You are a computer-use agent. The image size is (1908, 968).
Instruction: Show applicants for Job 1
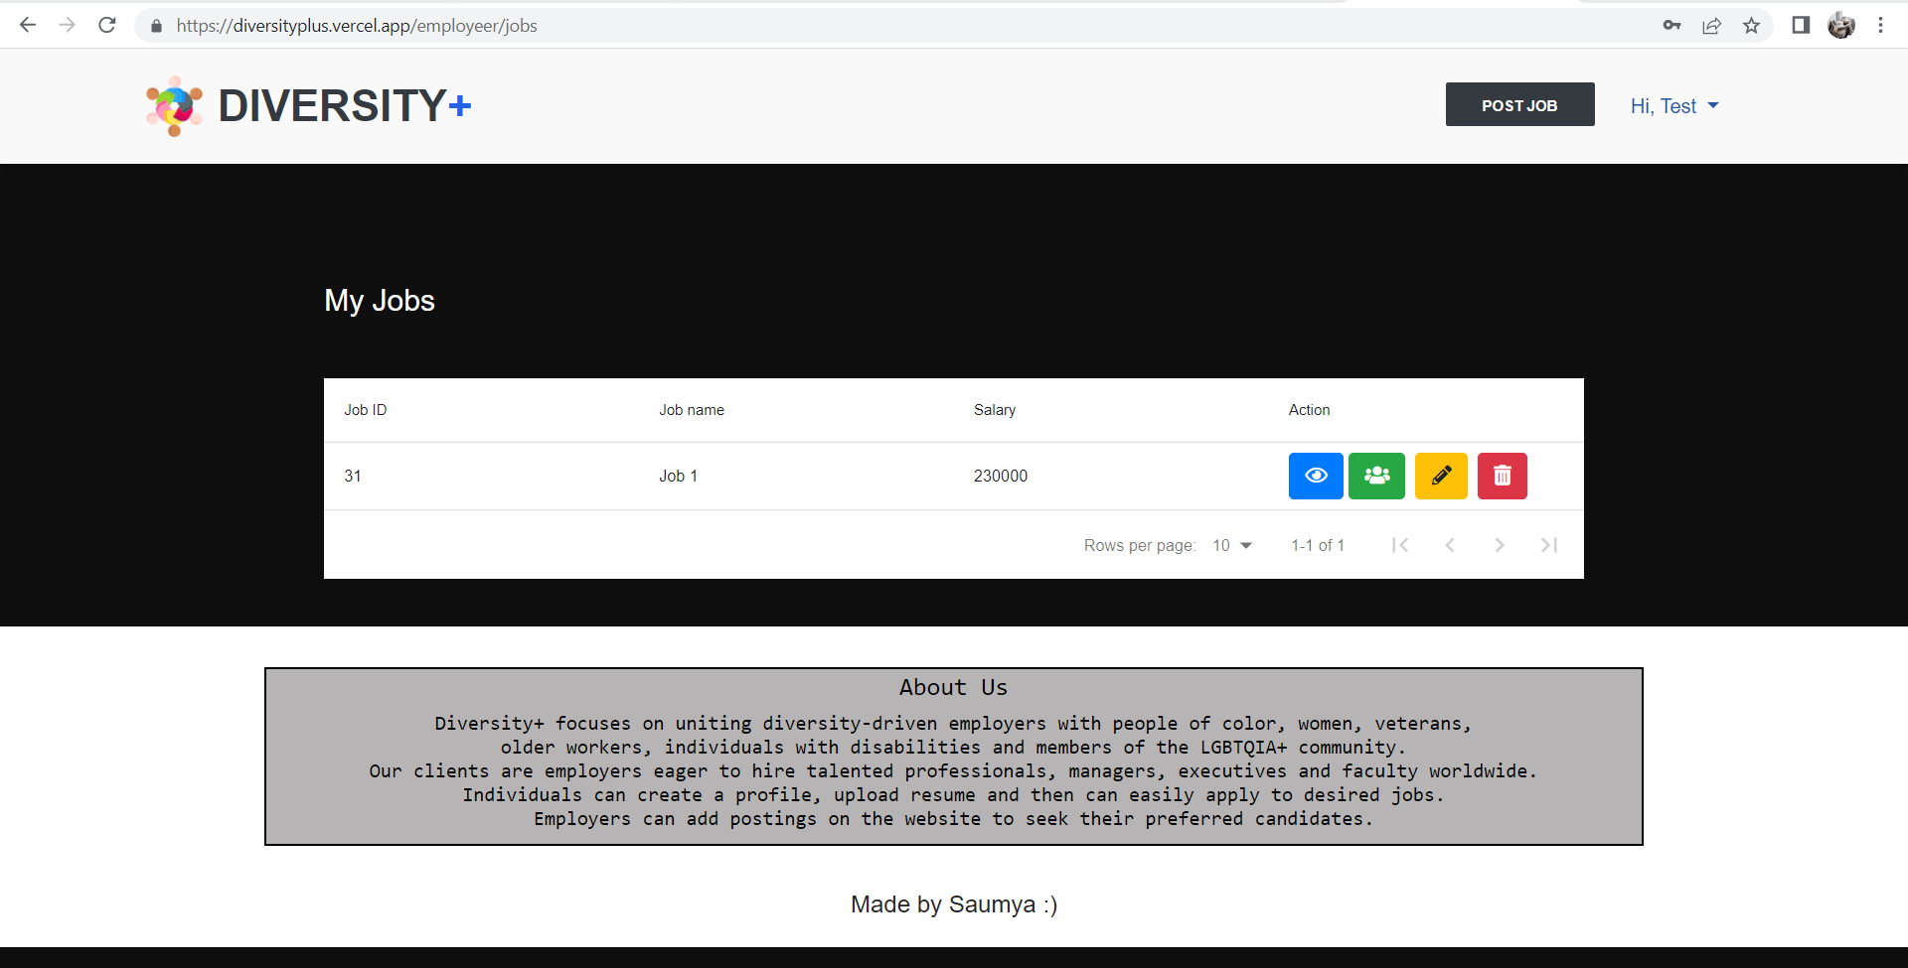pos(1376,476)
